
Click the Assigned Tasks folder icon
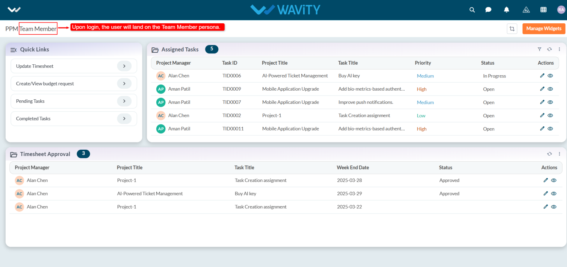click(x=155, y=50)
